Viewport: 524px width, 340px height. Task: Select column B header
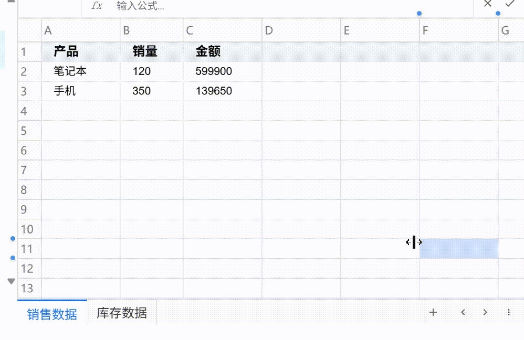(151, 30)
